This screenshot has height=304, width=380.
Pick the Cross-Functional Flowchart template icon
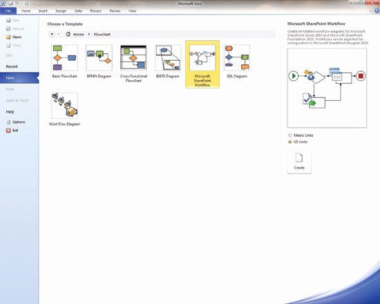133,58
